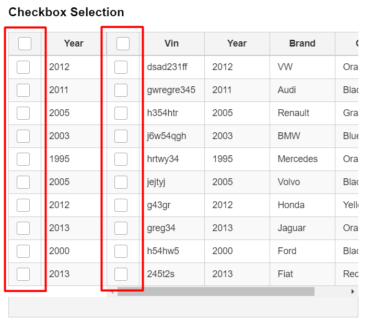Click the Year column header next to Vin
The height and width of the screenshot is (320, 373).
point(237,43)
